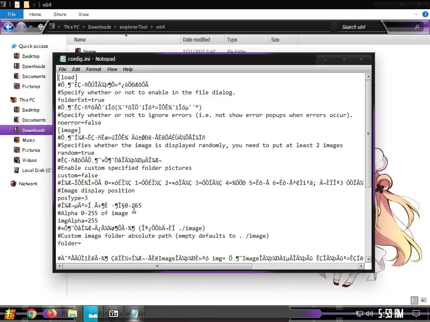Click the greyed Forward button in Explorer
The image size is (430, 322).
point(21,27)
